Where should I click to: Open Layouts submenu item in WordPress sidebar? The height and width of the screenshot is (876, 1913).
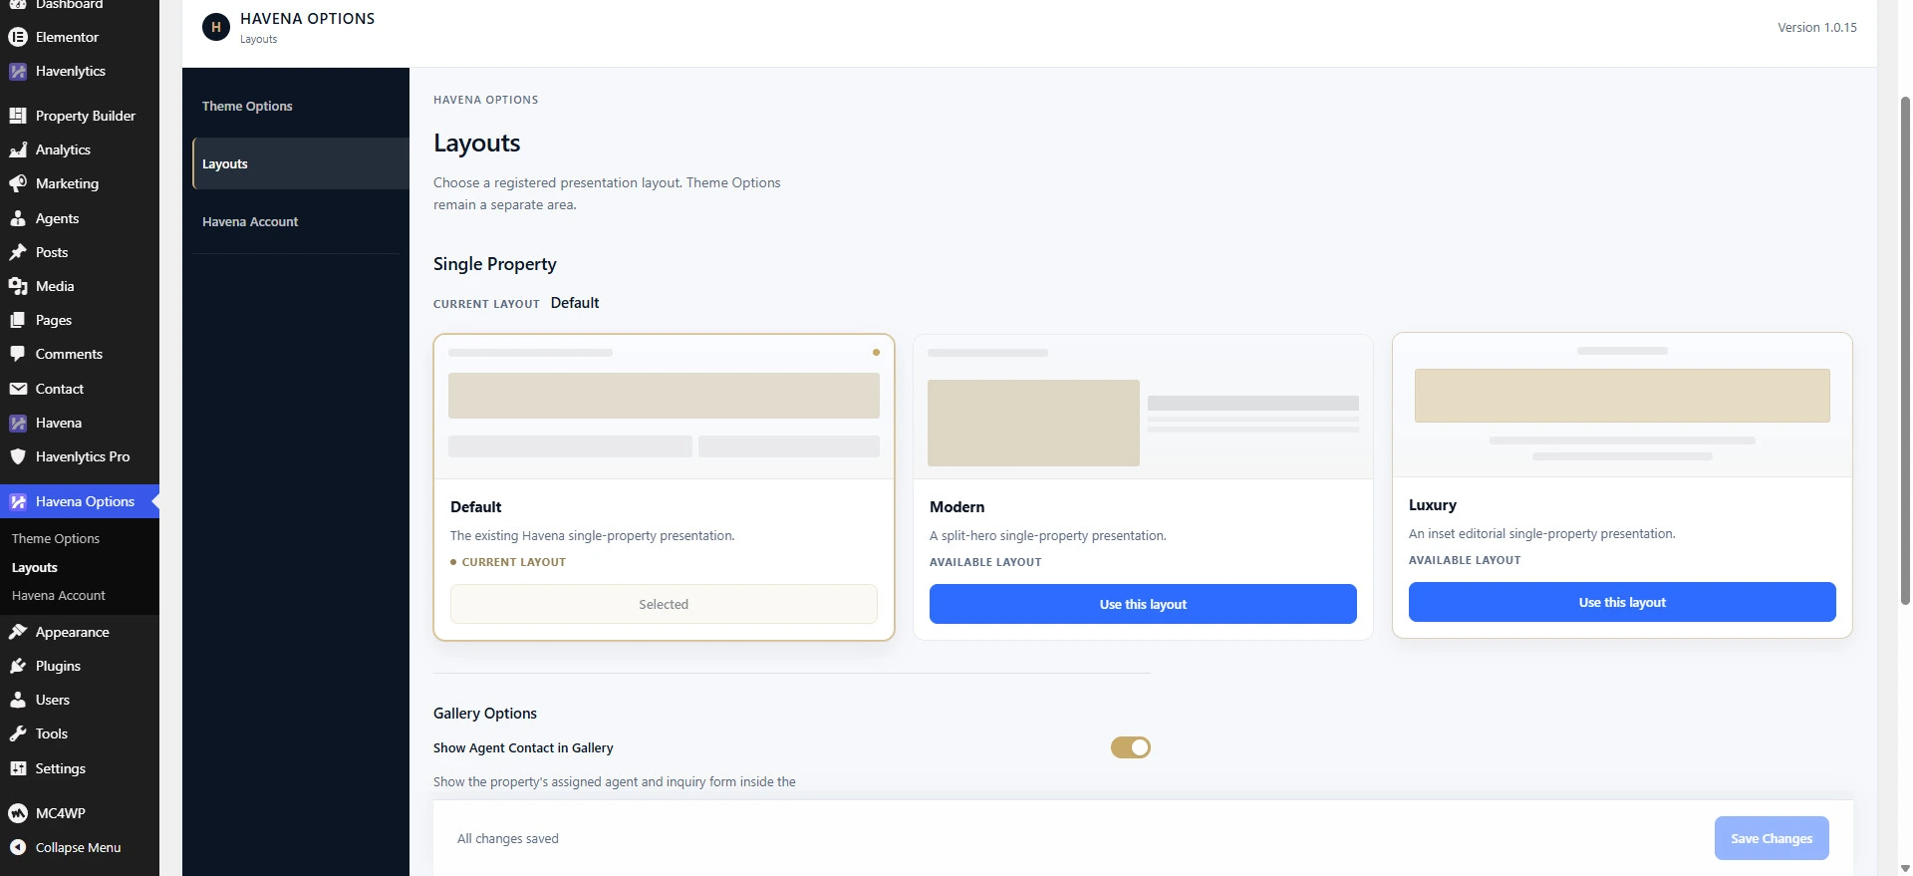coord(35,567)
